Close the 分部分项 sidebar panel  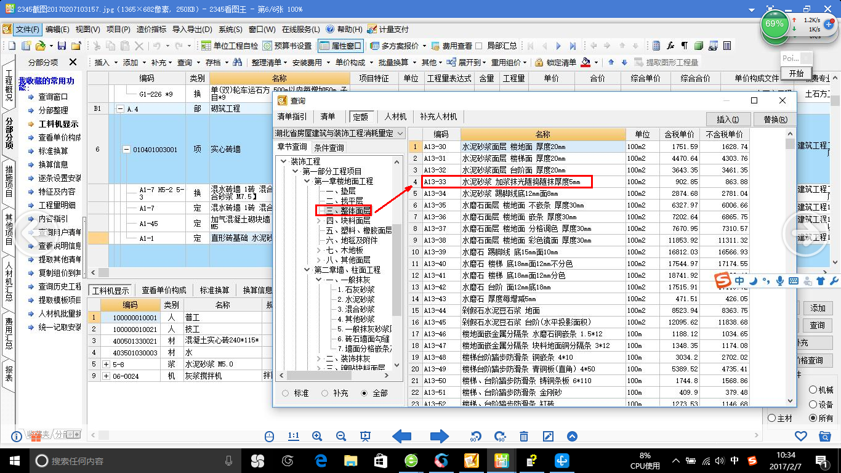[x=73, y=62]
